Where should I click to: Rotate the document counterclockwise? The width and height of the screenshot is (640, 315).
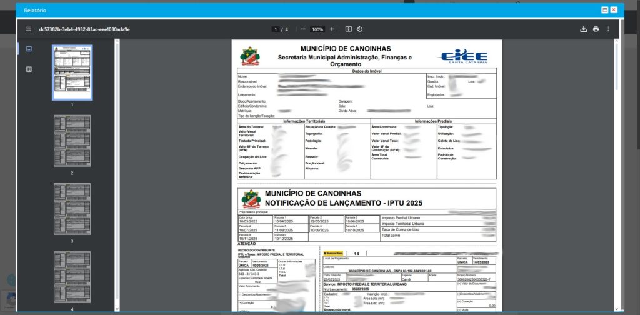click(359, 29)
